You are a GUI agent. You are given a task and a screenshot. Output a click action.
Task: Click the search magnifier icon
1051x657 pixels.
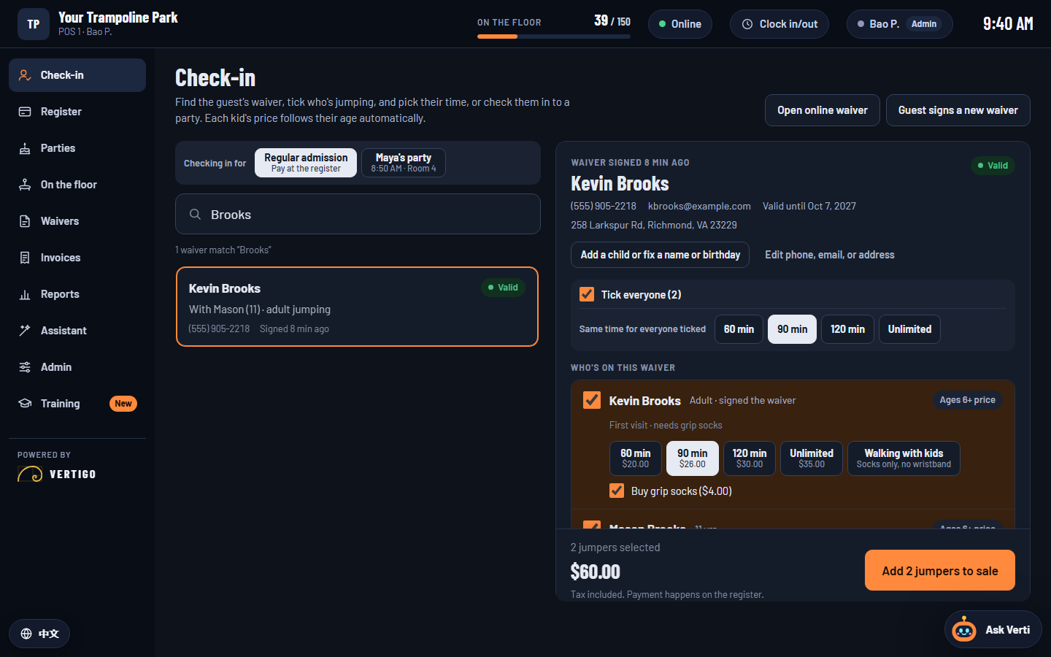coord(195,215)
